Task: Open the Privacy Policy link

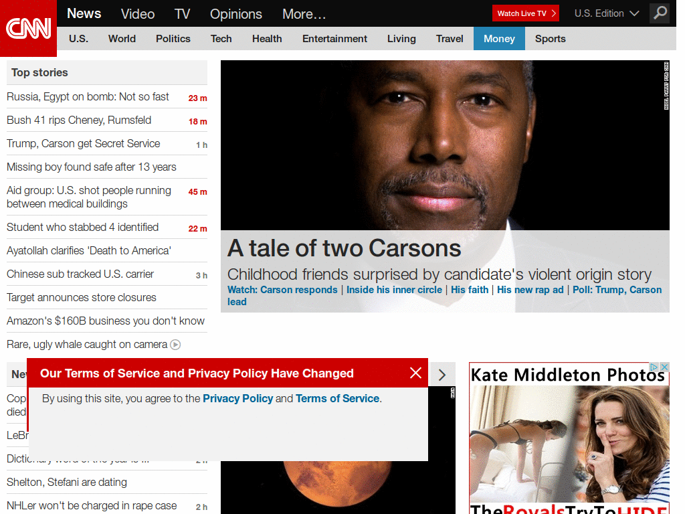Action: (238, 398)
